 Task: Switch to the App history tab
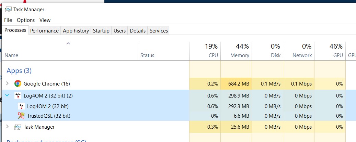coord(76,30)
